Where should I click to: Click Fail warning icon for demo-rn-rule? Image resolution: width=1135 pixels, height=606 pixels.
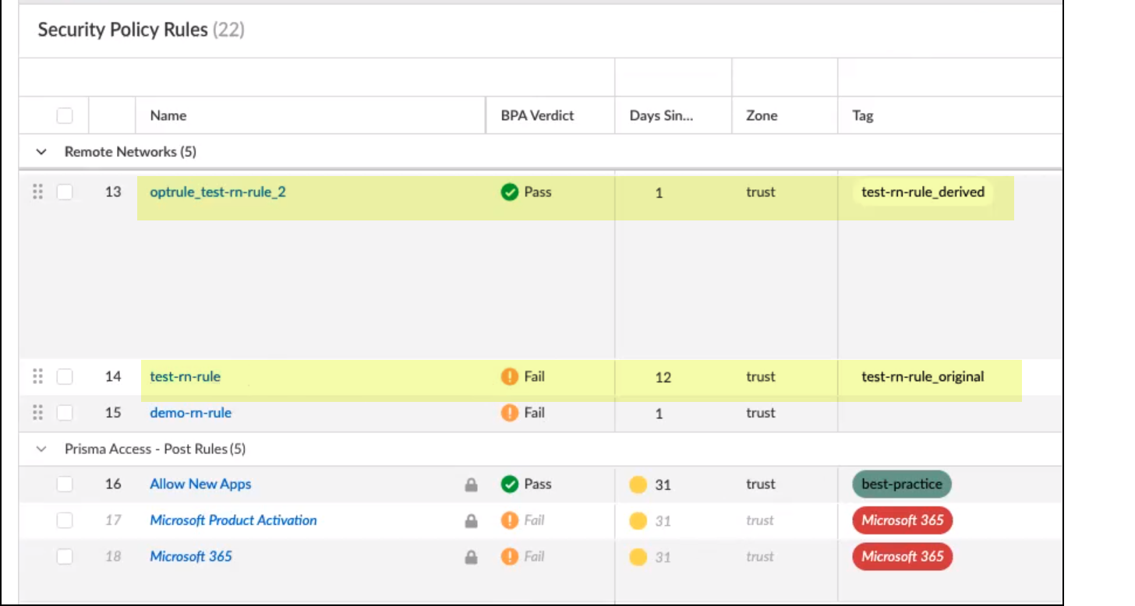(x=510, y=413)
